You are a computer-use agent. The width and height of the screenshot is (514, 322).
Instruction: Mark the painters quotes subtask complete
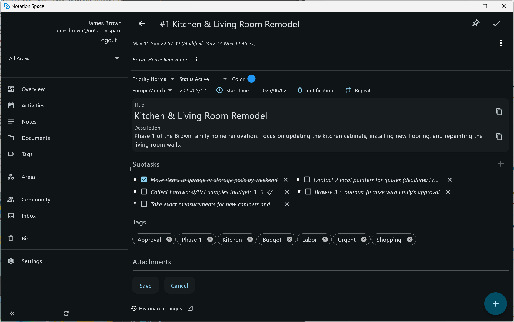pos(307,179)
